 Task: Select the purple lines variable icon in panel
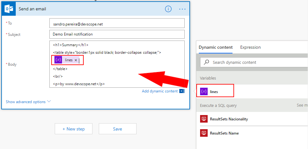204,91
